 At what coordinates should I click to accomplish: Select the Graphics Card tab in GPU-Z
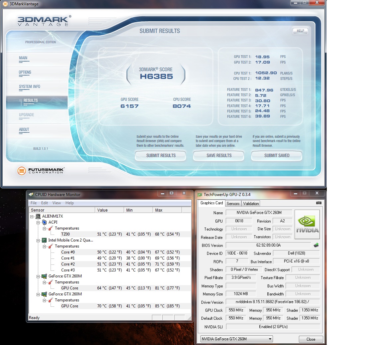tap(211, 203)
